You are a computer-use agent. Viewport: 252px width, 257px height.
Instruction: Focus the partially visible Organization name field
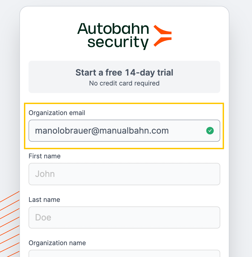[x=124, y=254]
